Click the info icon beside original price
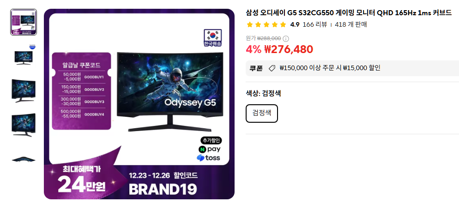Image resolution: width=459 pixels, height=209 pixels. 286,39
